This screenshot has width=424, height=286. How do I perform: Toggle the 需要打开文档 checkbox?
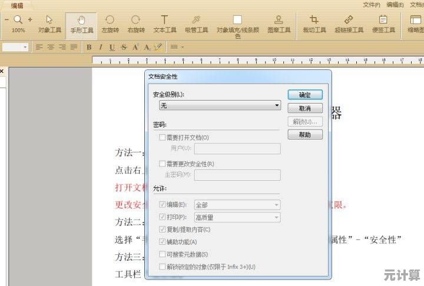coord(163,137)
